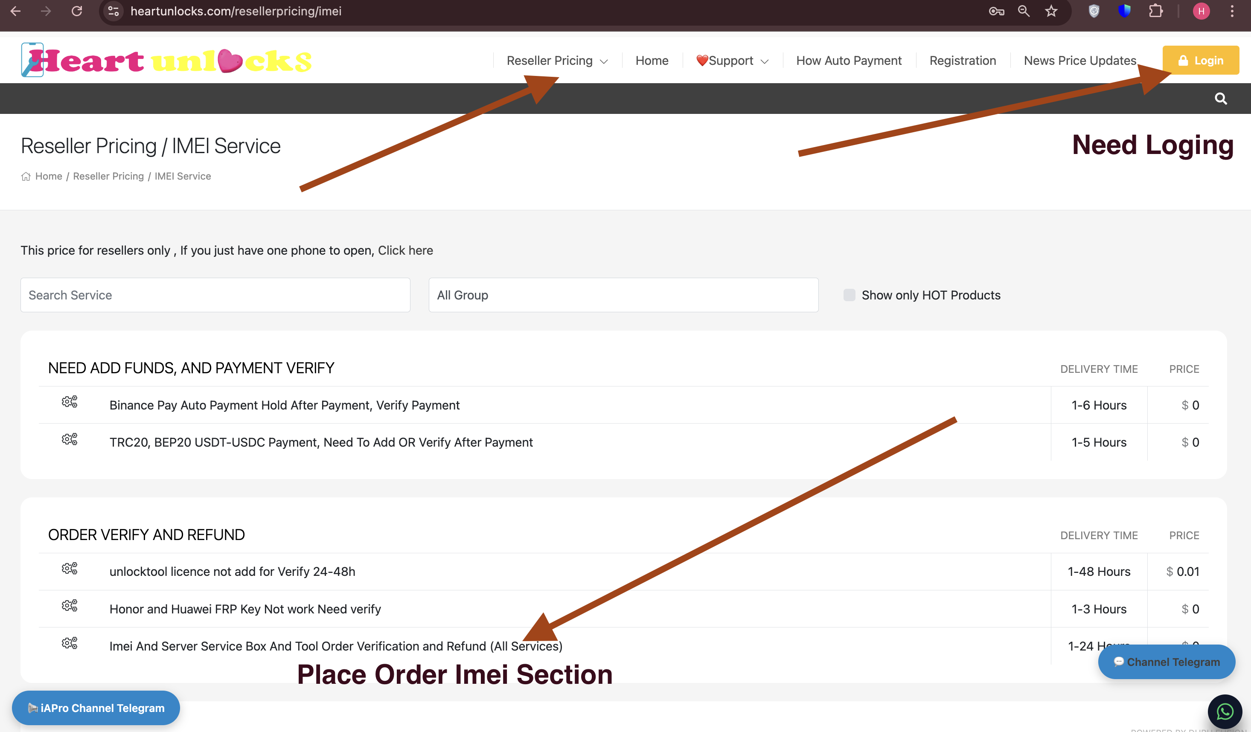This screenshot has height=732, width=1251.
Task: Click the search icon in dark bar
Action: 1221,99
